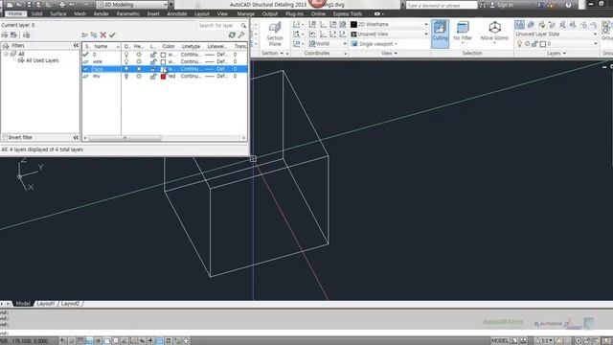Viewport: 613px width, 345px height.
Task: Open the Unsaved View dropdown
Action: pyautogui.click(x=426, y=34)
